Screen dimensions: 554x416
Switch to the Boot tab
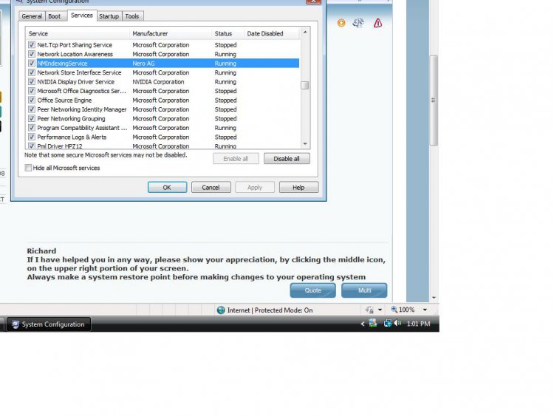tap(55, 16)
